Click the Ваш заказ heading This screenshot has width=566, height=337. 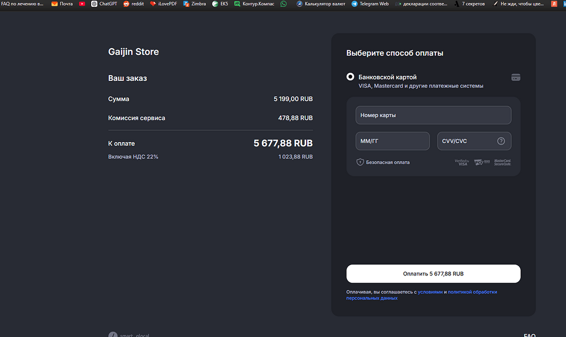pyautogui.click(x=127, y=78)
